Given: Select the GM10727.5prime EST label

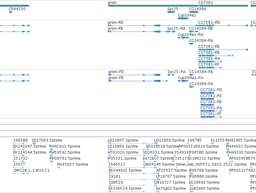Looking at the screenshot, I should [x=169, y=182].
